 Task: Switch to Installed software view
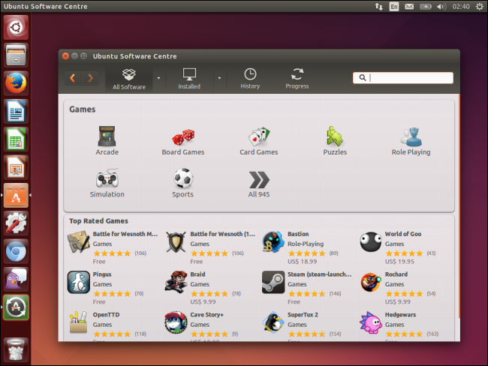pyautogui.click(x=189, y=79)
